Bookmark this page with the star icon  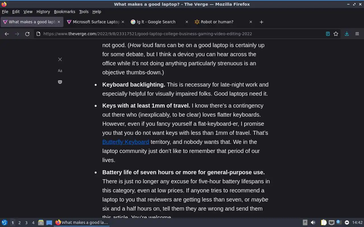click(x=336, y=34)
